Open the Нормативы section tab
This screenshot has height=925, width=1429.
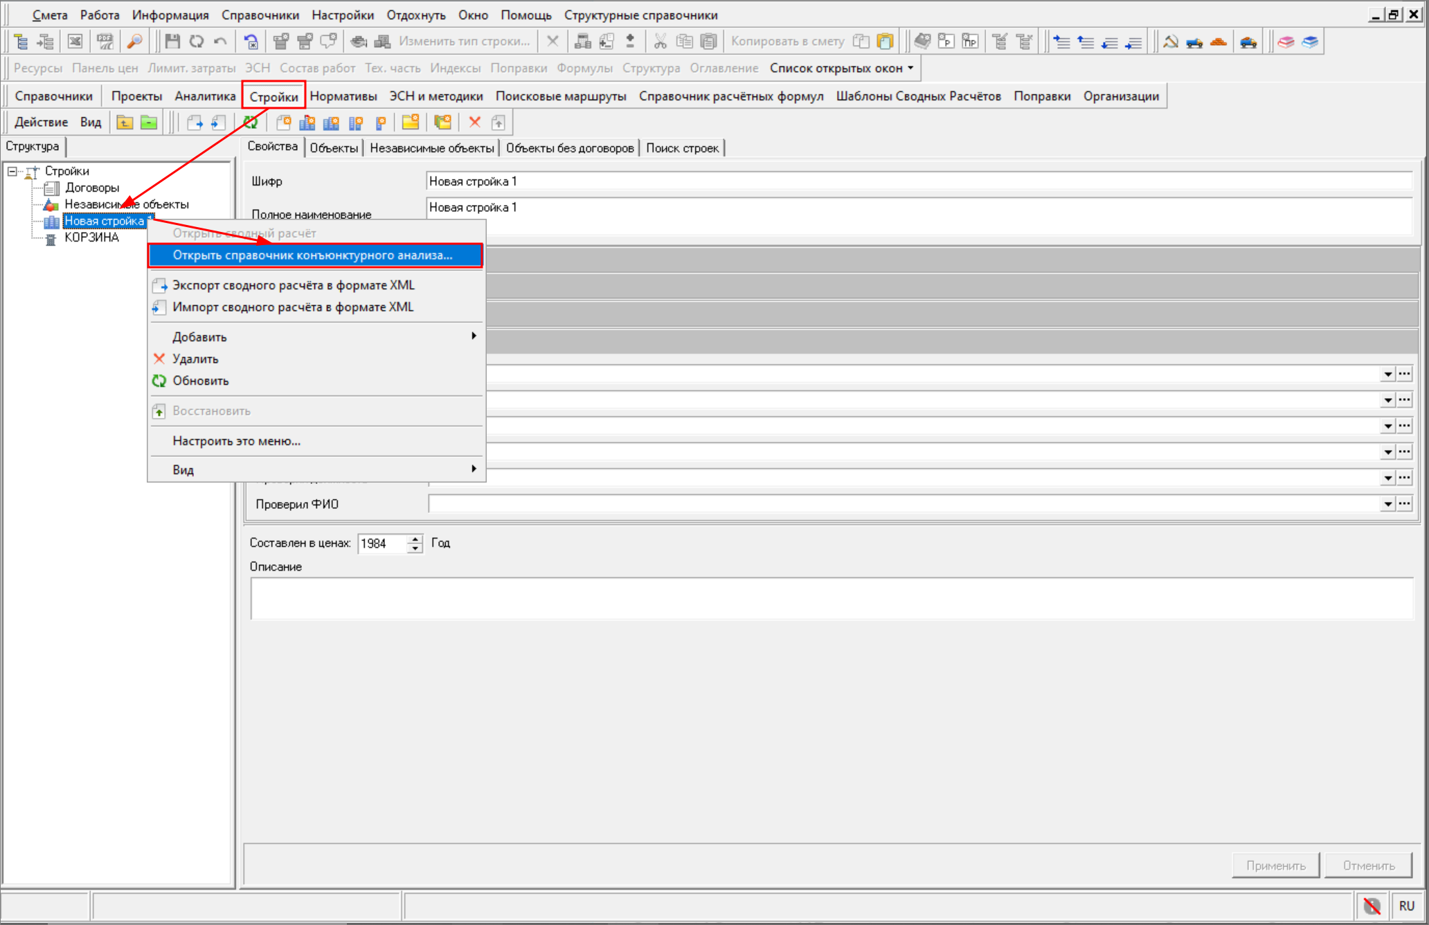click(x=343, y=96)
